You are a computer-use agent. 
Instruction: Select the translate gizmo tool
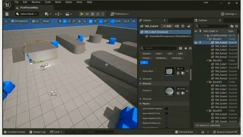point(65,21)
